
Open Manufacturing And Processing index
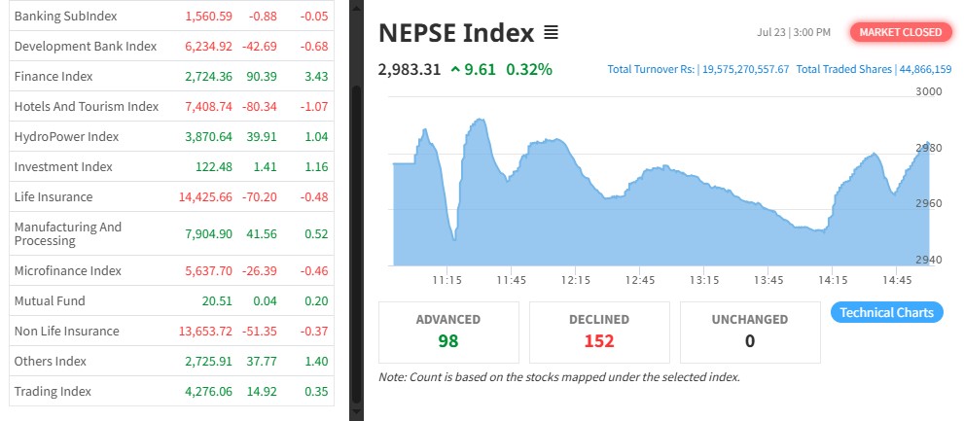68,233
